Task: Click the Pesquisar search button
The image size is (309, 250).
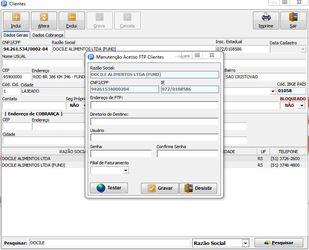Action: coord(279,243)
